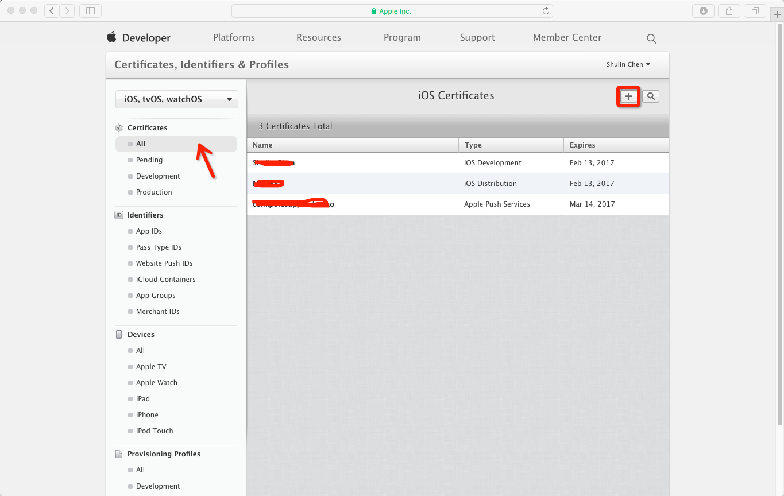Viewport: 784px width, 496px height.
Task: Add a new iOS certificate with plus button
Action: (629, 96)
